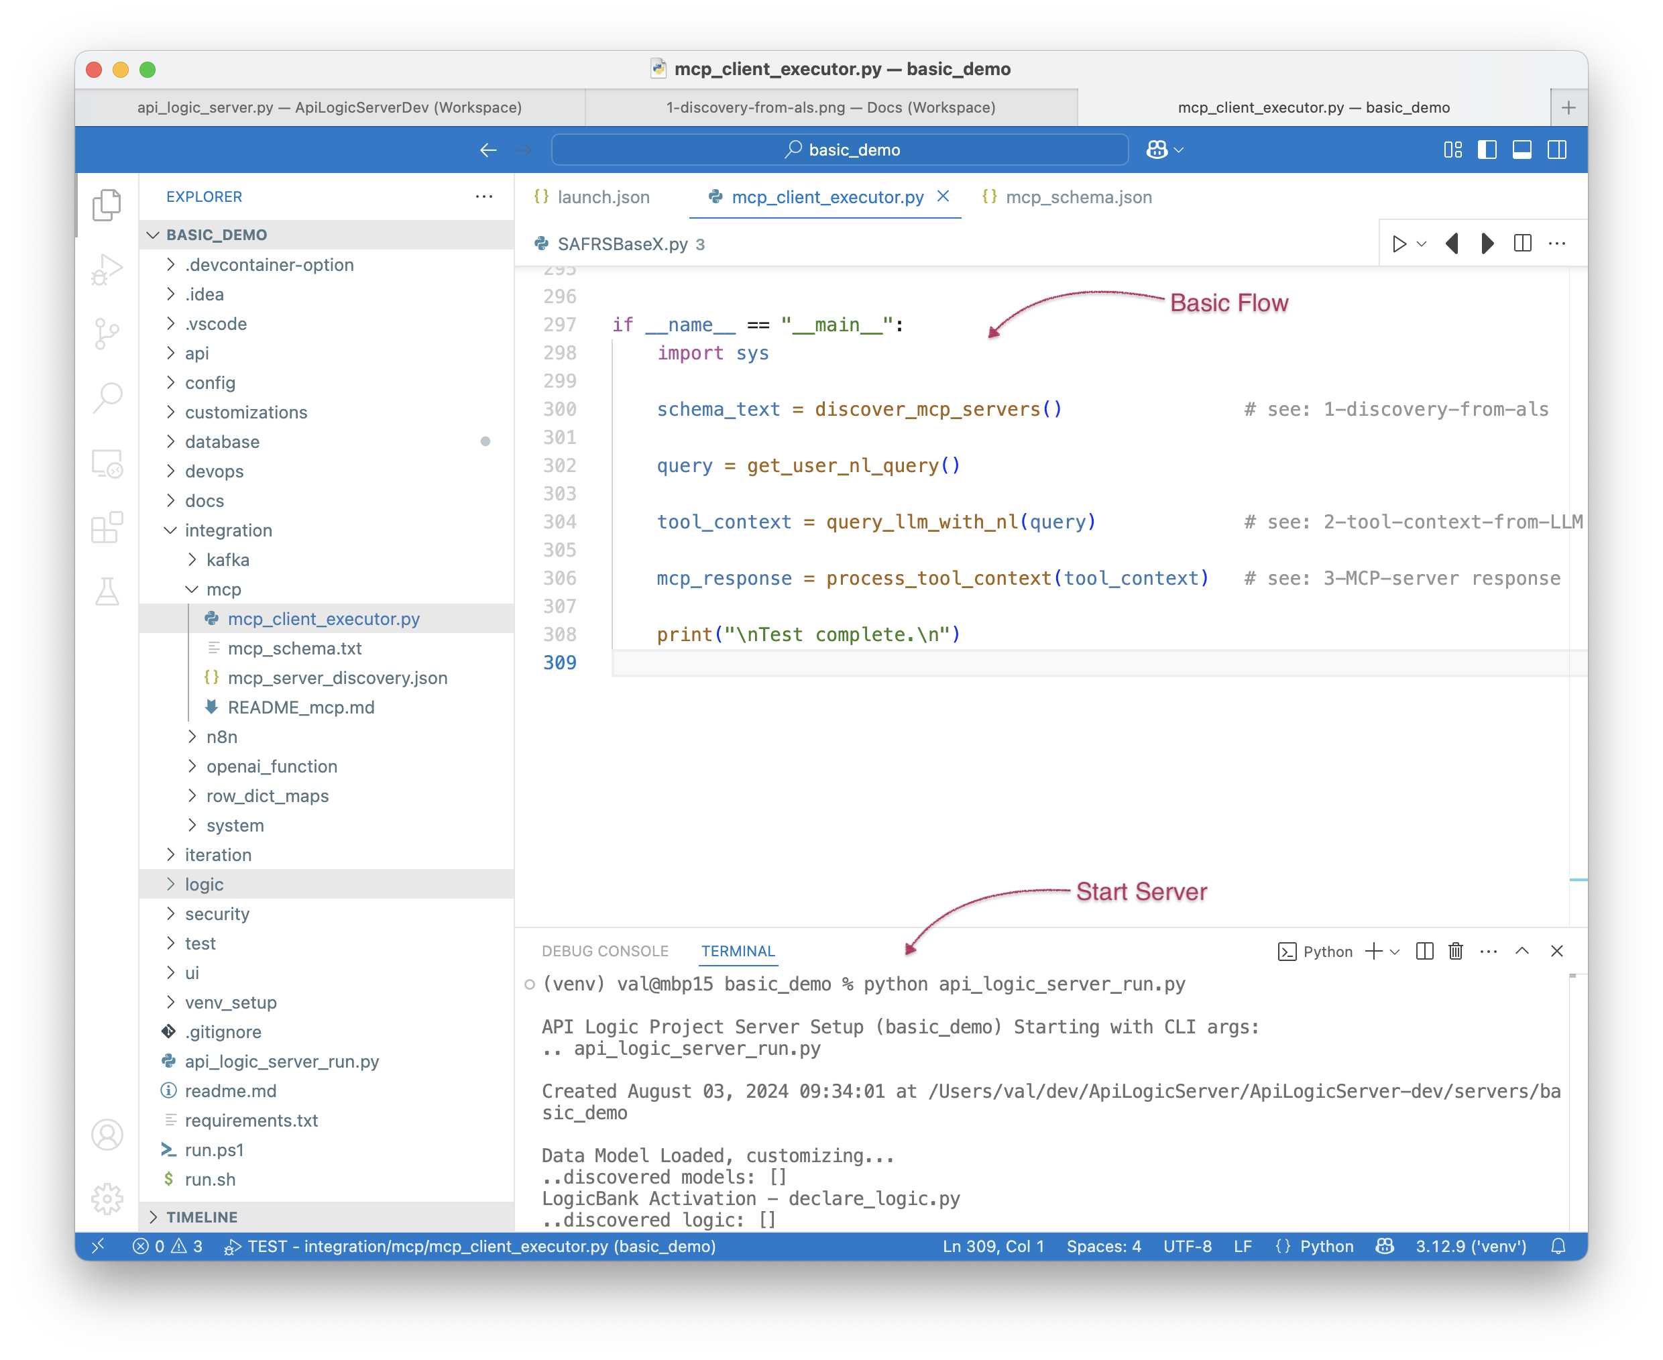Kill terminal with trash icon
This screenshot has height=1360, width=1663.
pos(1455,951)
